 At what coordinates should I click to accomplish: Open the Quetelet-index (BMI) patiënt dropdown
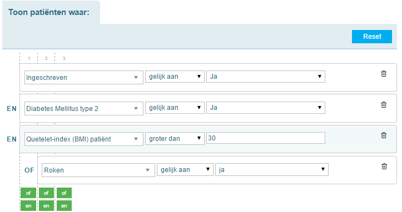coord(84,139)
